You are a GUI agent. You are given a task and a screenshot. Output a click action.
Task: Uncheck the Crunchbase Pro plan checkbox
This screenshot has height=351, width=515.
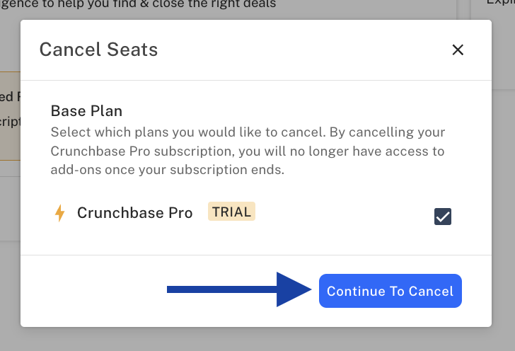click(442, 217)
